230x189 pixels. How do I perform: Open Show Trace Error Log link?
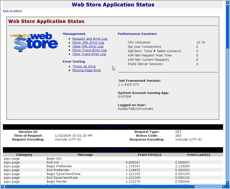(x=89, y=50)
